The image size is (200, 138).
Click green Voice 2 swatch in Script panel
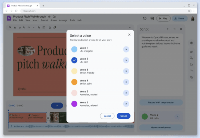[x=145, y=116]
